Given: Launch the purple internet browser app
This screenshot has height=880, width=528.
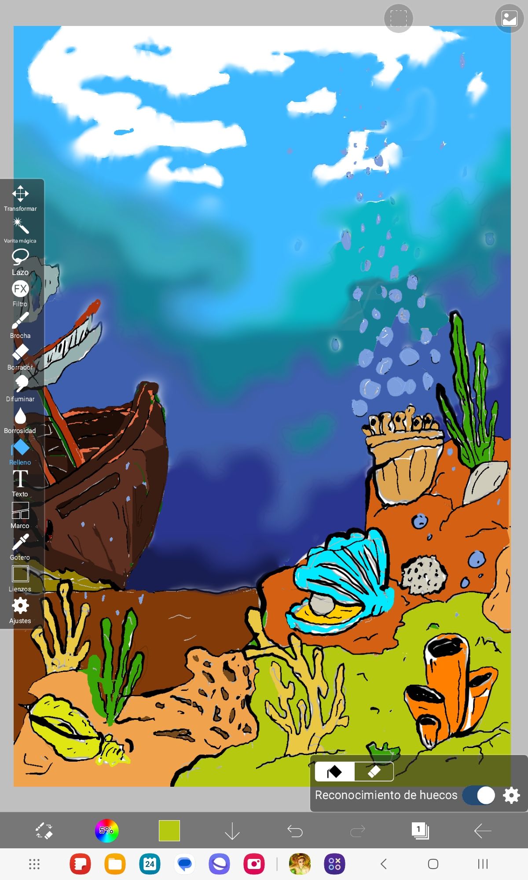Looking at the screenshot, I should point(219,864).
